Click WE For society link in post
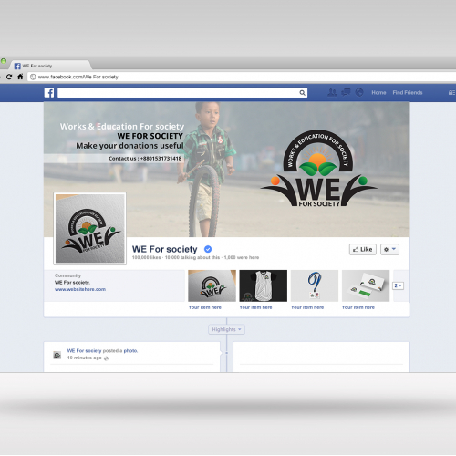This screenshot has width=456, height=456. click(x=84, y=351)
